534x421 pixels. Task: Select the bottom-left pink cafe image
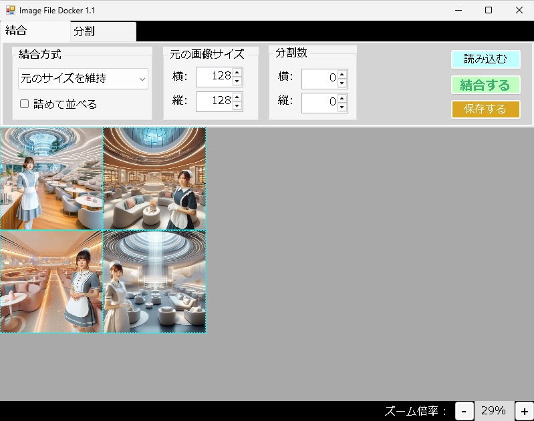(51, 282)
